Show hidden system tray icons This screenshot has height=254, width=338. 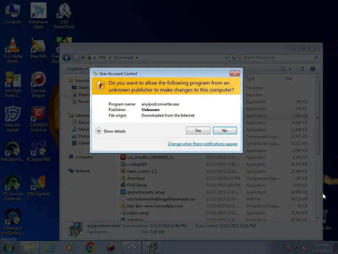(281, 248)
